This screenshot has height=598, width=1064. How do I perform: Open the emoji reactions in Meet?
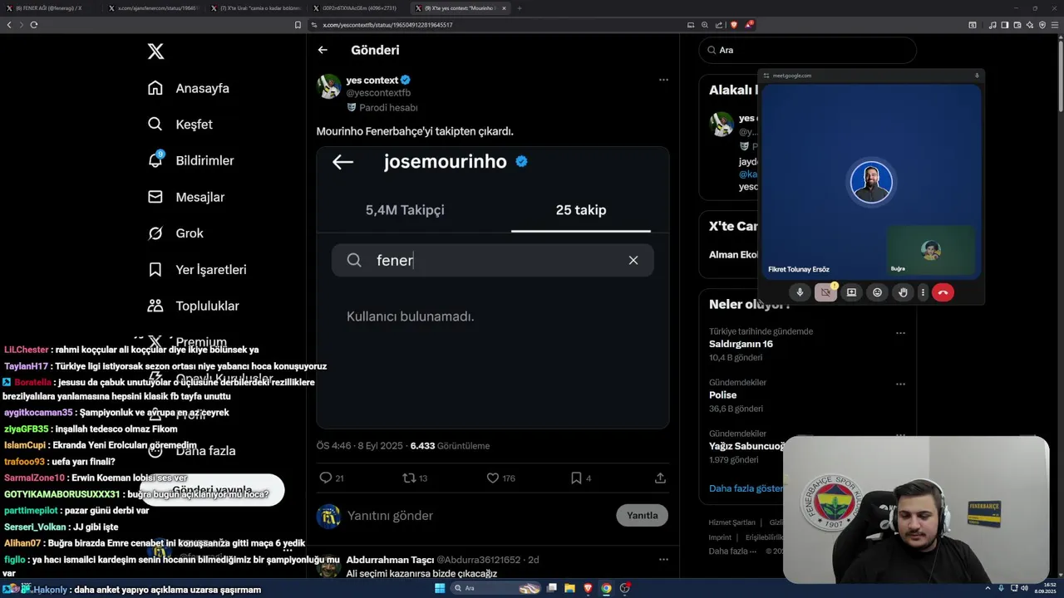877,292
